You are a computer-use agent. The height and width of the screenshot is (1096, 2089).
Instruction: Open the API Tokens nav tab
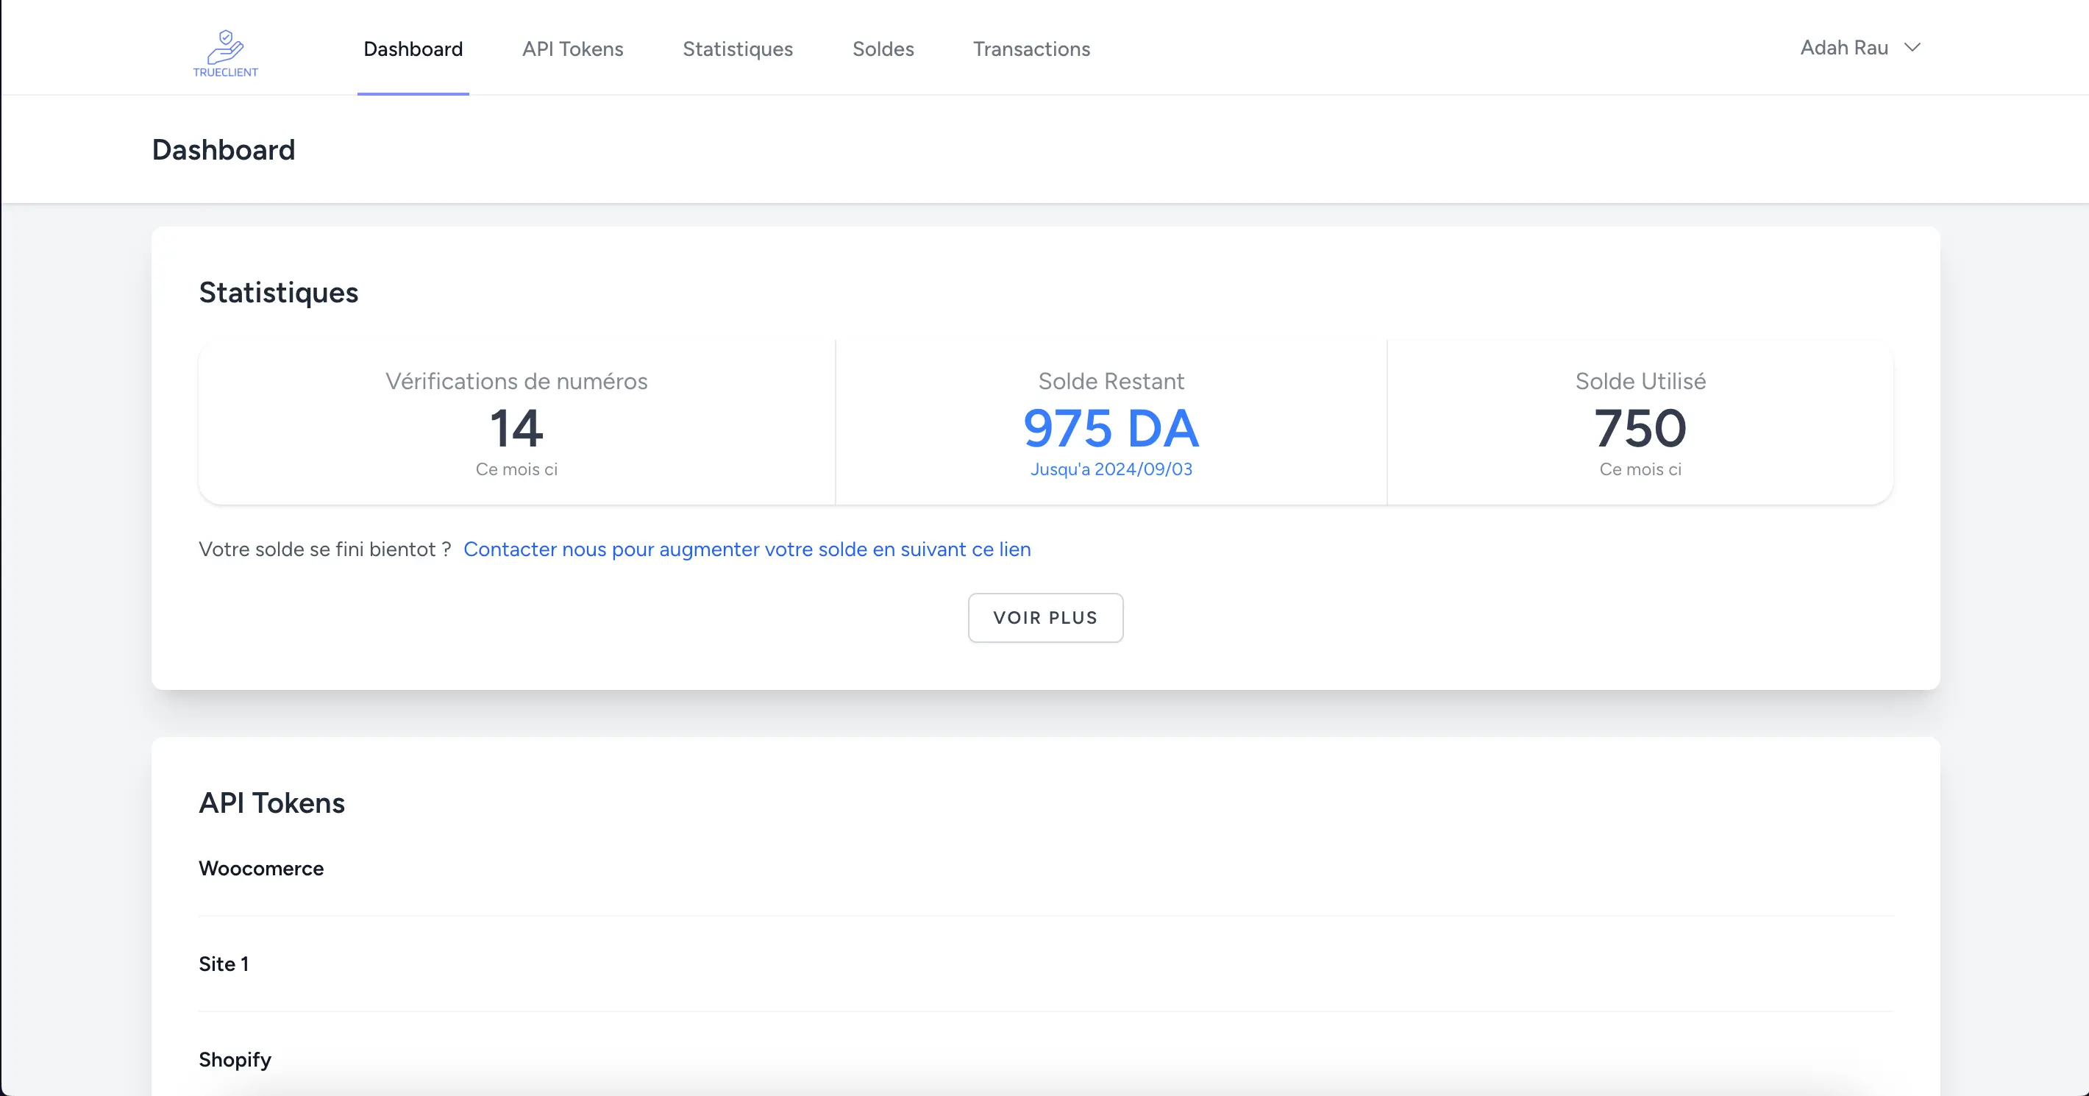[x=572, y=49]
